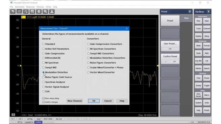The height and width of the screenshot is (124, 221).
Task: Choose the Gain Compression option
Action: click(43, 53)
